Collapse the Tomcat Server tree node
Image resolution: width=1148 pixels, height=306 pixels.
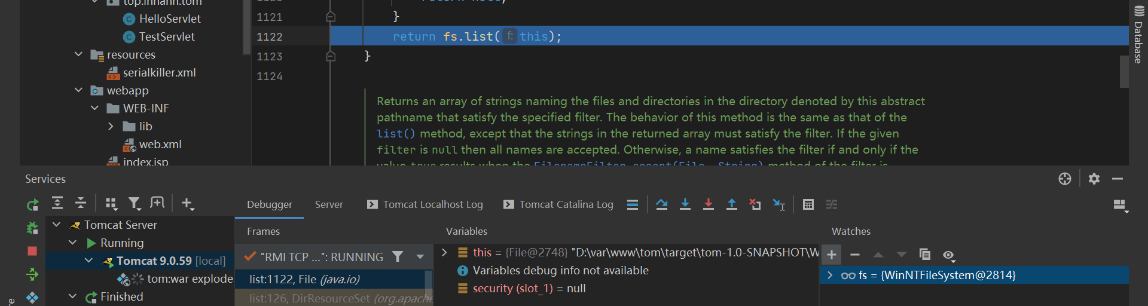point(56,225)
